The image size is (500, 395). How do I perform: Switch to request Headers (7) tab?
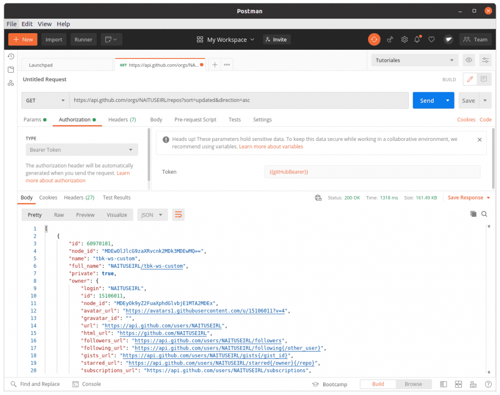[122, 120]
